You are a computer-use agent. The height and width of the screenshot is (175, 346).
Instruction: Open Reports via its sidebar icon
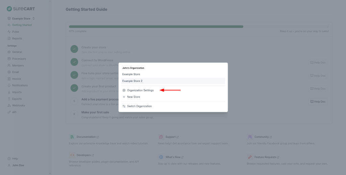[9, 39]
